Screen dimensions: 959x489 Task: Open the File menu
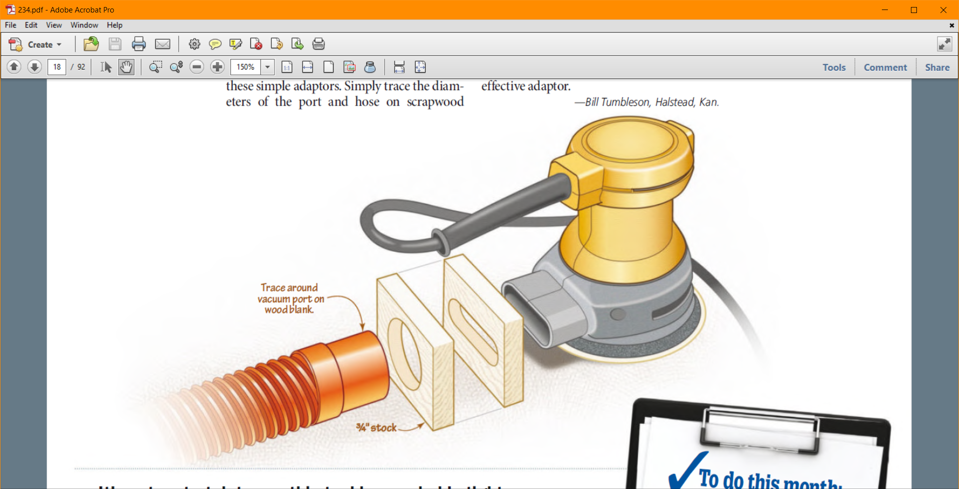coord(11,25)
